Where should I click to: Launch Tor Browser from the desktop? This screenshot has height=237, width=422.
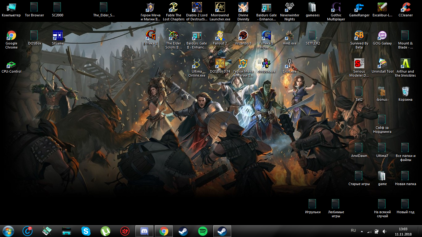point(34,10)
